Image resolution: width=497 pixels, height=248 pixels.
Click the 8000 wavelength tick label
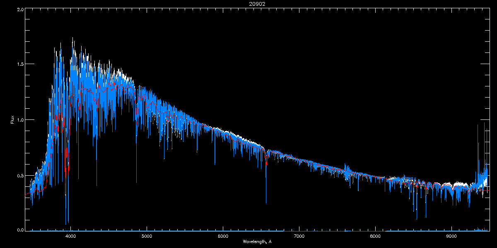pos(375,236)
